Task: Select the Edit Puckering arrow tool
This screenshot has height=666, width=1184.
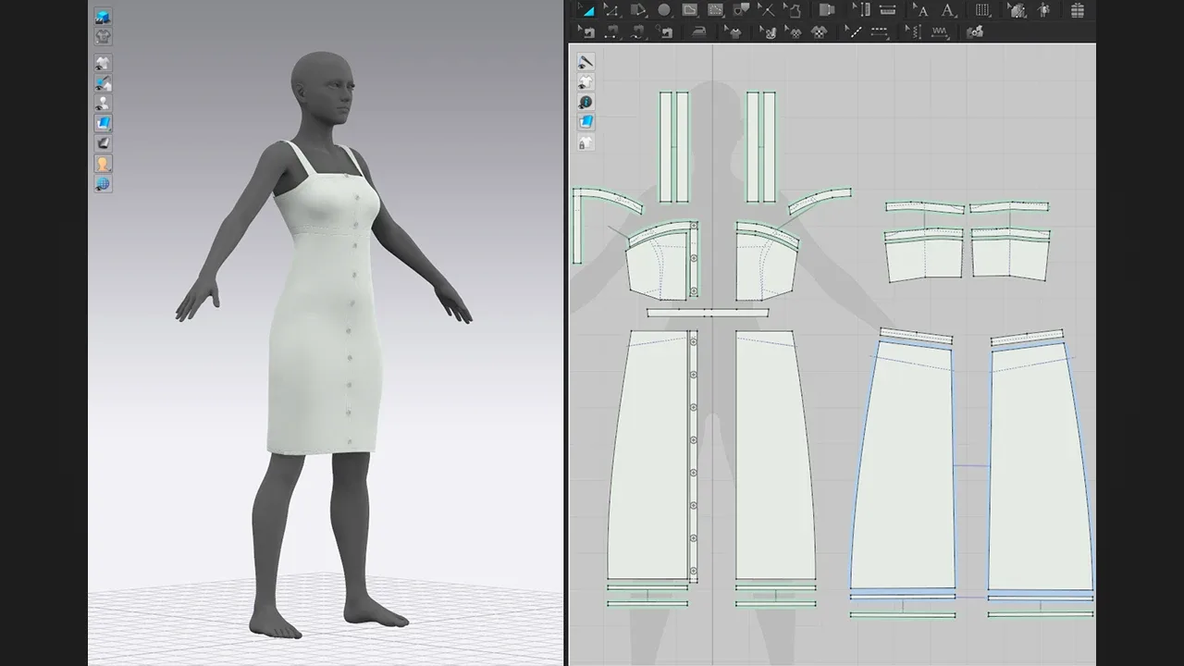Action: (x=914, y=31)
